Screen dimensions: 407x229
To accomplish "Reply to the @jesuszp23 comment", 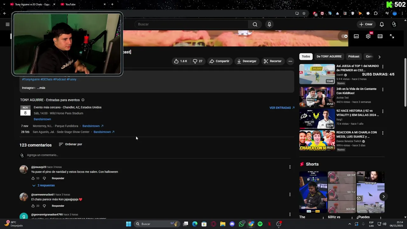I will (58, 178).
